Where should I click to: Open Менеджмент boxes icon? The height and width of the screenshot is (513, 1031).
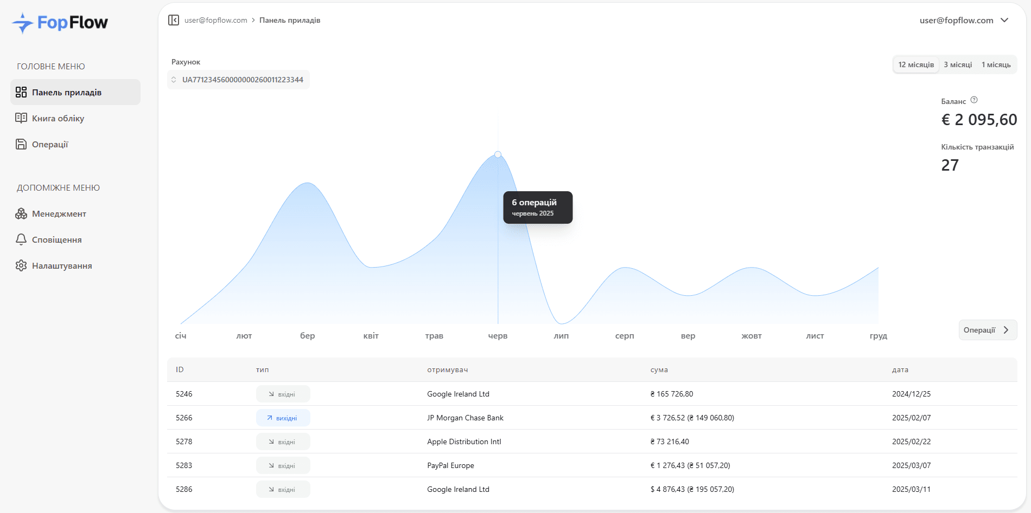pyautogui.click(x=21, y=213)
